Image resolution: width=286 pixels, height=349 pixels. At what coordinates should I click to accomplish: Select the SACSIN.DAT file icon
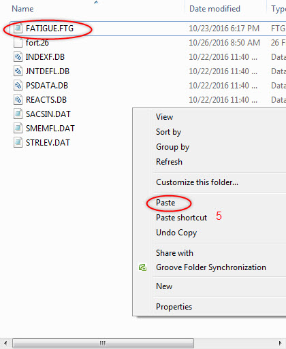tap(18, 114)
